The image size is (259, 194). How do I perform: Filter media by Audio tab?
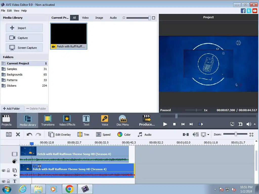coord(113,18)
